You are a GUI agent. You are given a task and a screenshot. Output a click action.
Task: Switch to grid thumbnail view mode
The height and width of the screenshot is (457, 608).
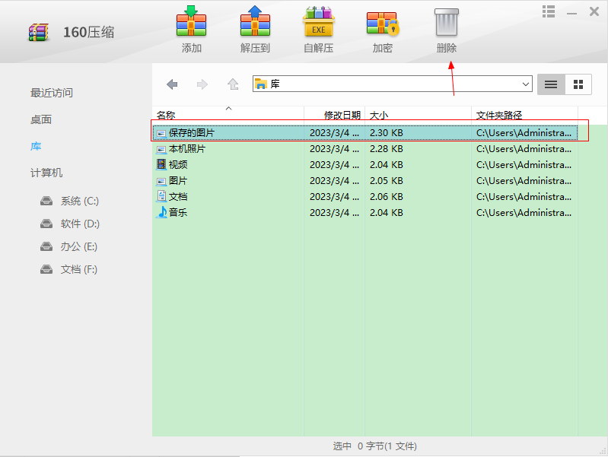pyautogui.click(x=578, y=84)
